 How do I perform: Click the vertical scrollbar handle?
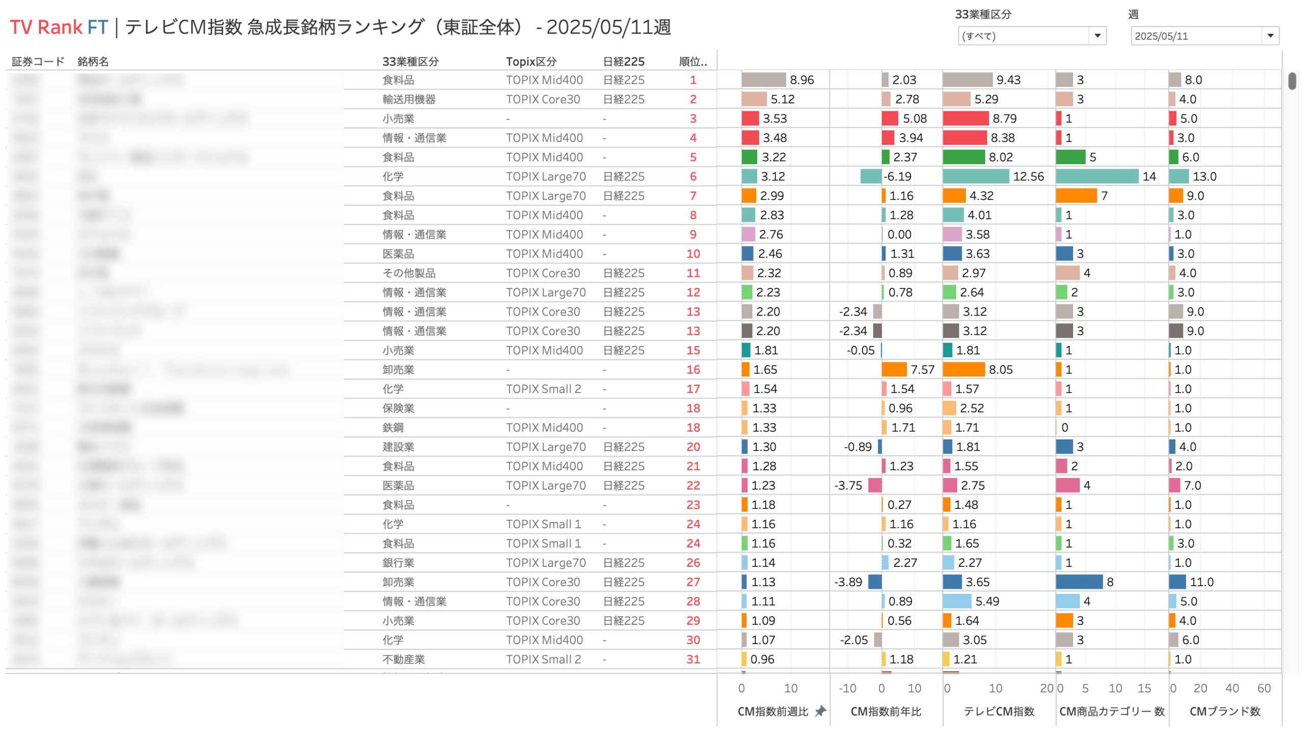[x=1292, y=81]
